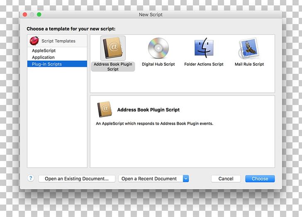
Task: Click the red Script Templates icon
Action: pos(34,41)
